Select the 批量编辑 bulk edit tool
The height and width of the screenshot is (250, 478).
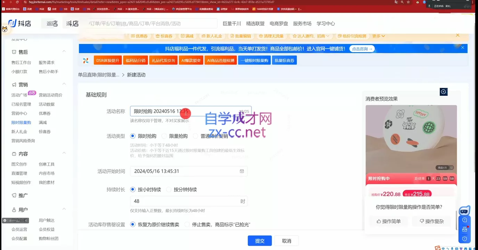tap(241, 36)
